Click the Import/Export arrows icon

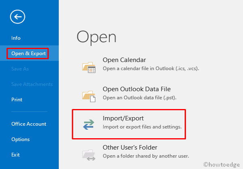(x=88, y=123)
